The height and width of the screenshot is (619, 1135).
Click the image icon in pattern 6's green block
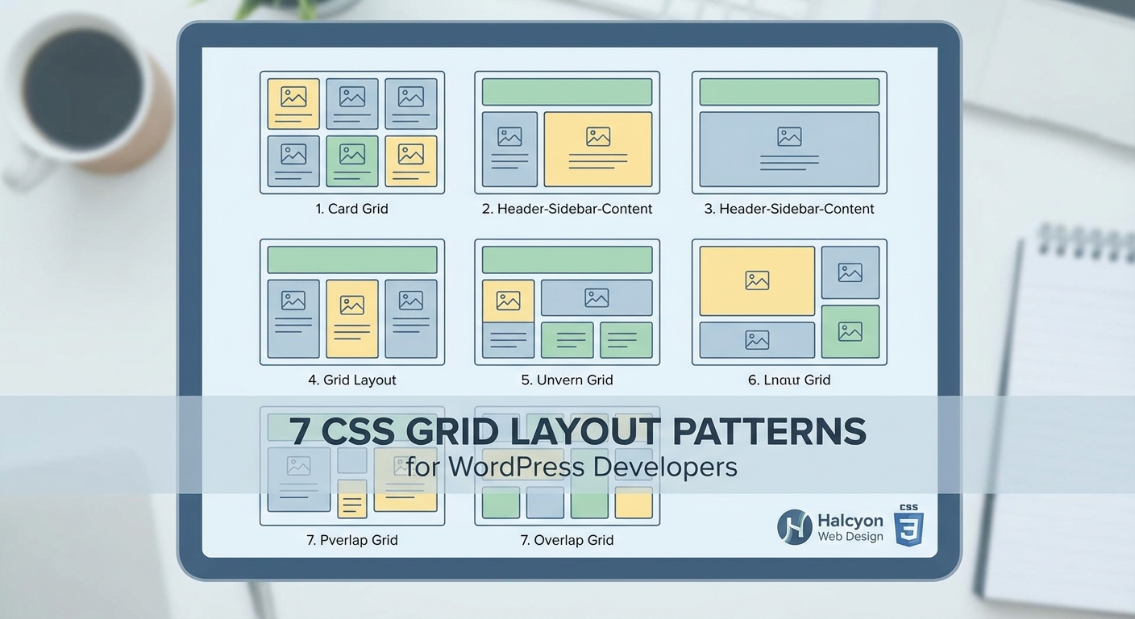[x=850, y=330]
